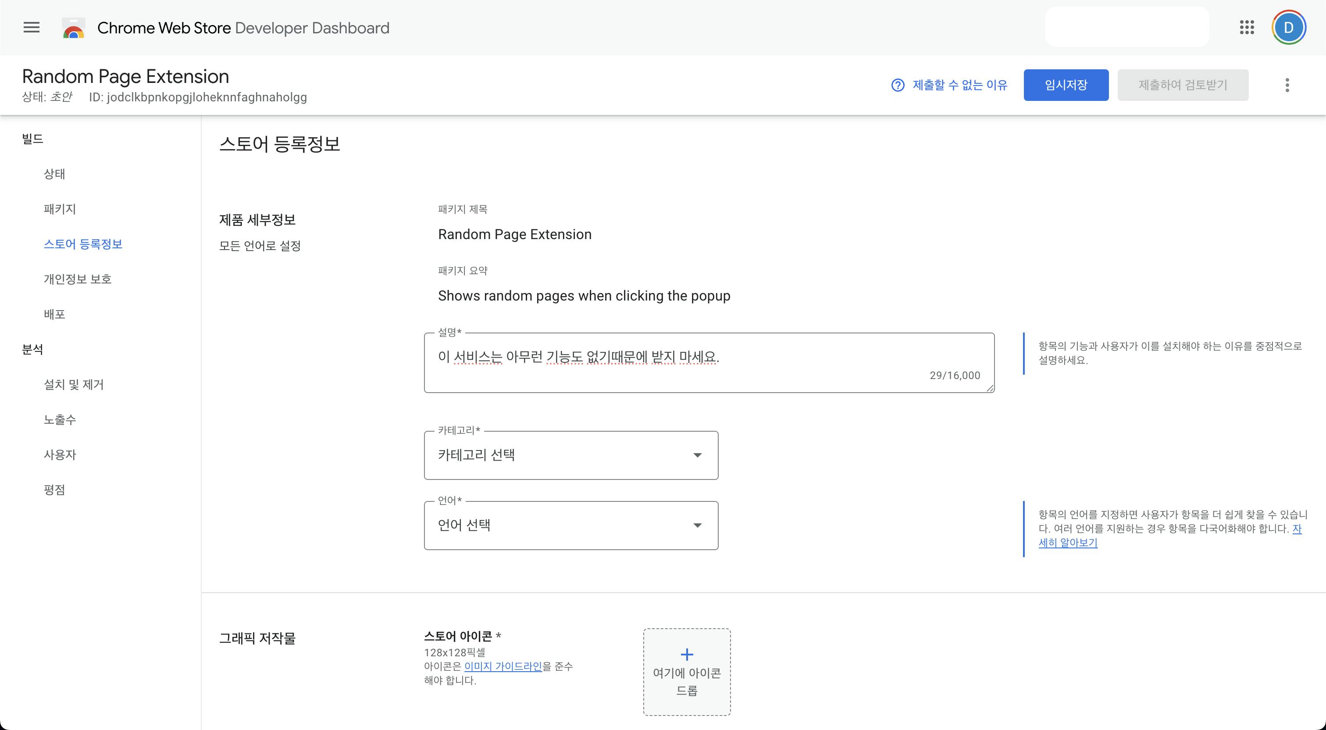Viewport: 1326px width, 730px height.
Task: Click the plus icon to add store icon
Action: [687, 654]
